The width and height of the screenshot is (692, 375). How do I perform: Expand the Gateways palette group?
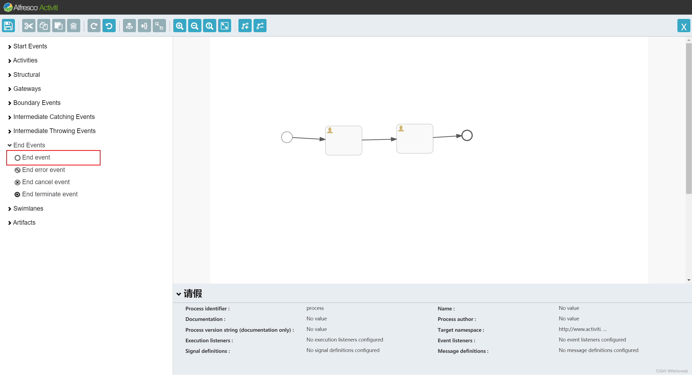click(27, 89)
